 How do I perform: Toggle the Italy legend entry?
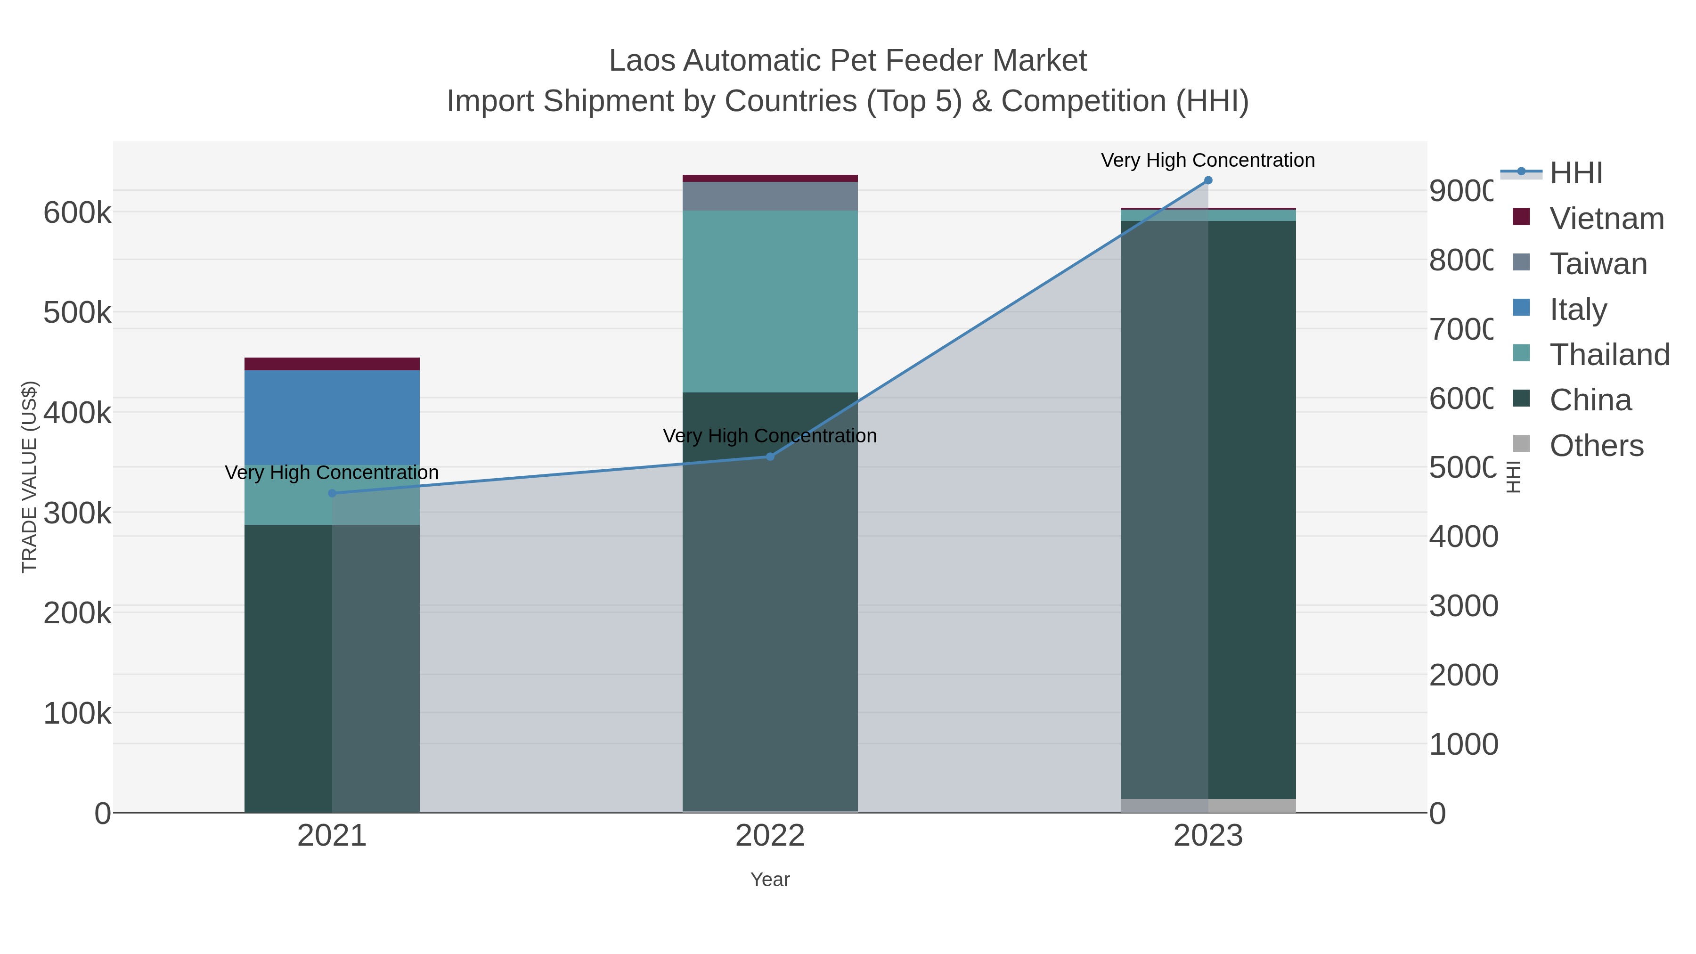[1560, 310]
